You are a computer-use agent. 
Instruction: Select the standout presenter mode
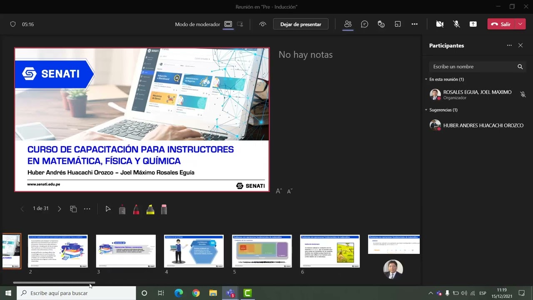[240, 24]
